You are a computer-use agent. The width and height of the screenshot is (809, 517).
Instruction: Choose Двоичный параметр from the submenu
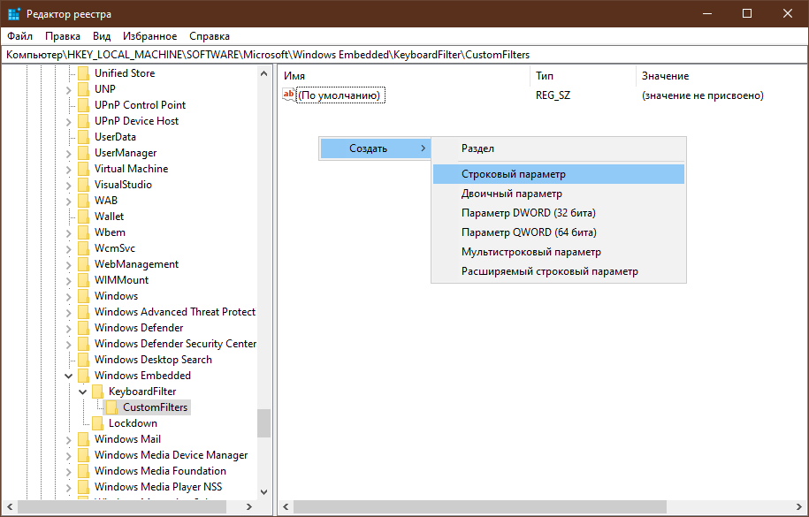(559, 194)
